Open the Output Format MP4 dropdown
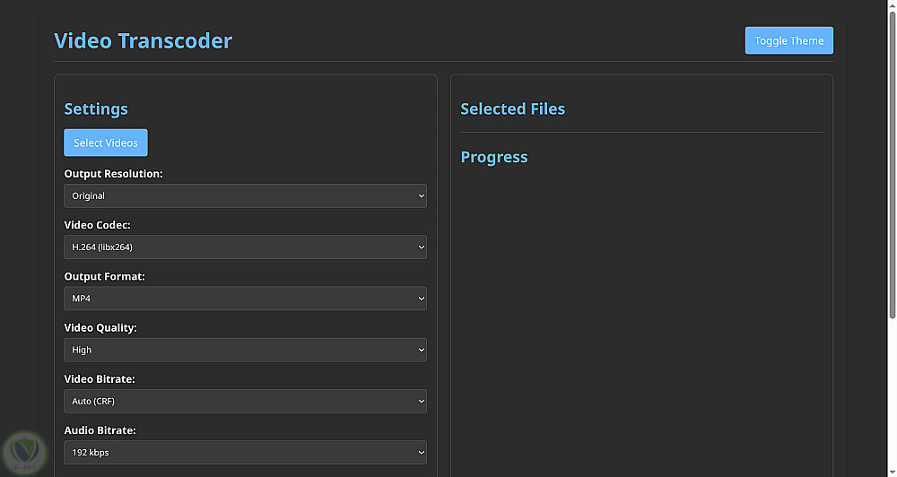 coord(245,299)
